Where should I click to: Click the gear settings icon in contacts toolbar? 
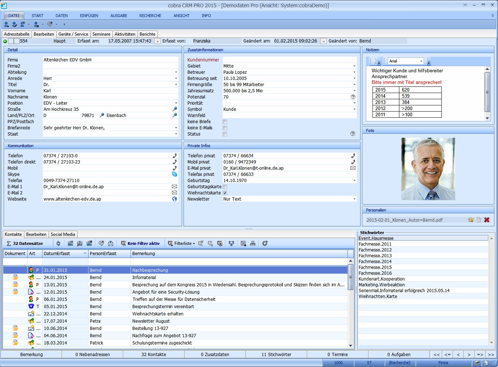265,243
